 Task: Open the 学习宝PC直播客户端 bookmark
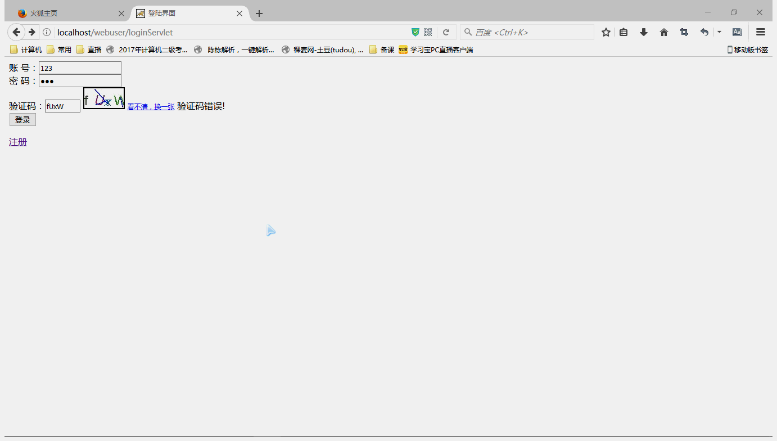(x=436, y=49)
